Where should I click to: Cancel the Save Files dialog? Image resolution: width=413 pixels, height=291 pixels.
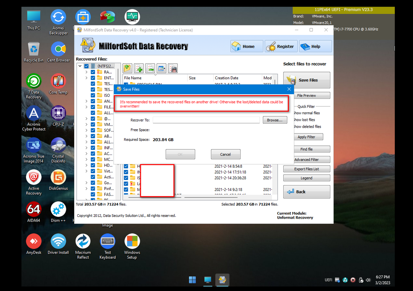click(225, 154)
